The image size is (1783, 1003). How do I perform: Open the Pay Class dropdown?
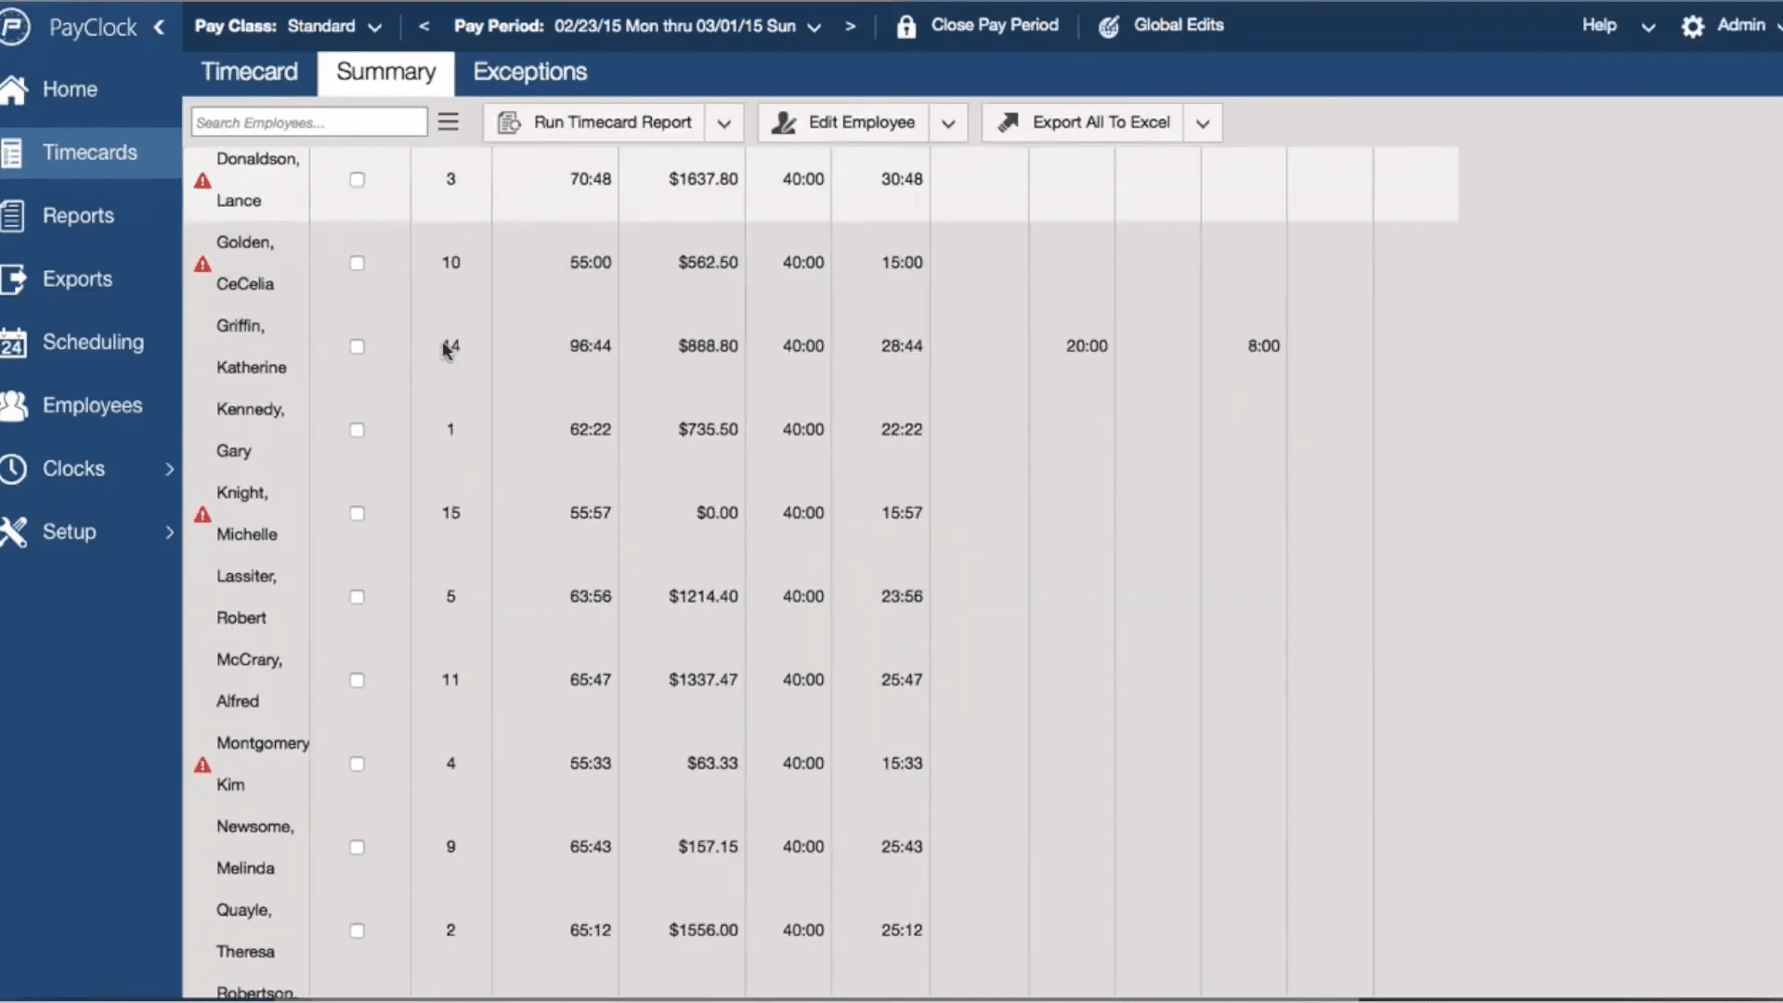[x=375, y=26]
